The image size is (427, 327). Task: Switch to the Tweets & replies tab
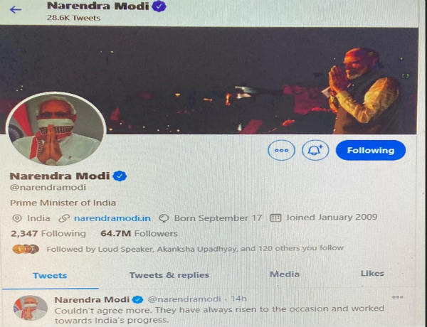(x=169, y=275)
